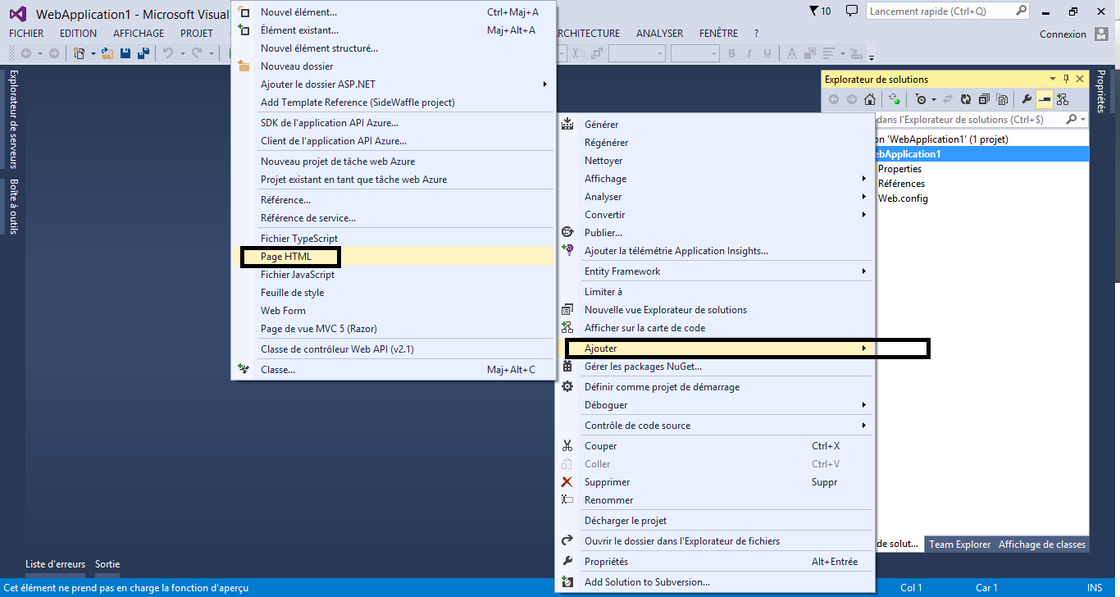Open the EDITION menu

point(78,34)
